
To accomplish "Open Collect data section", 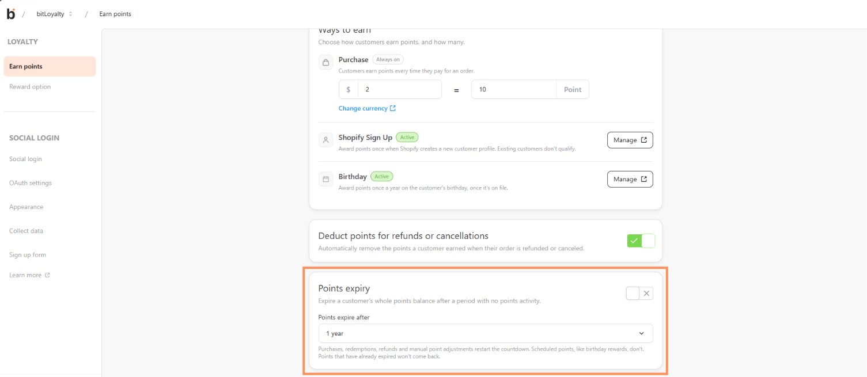I will 26,231.
